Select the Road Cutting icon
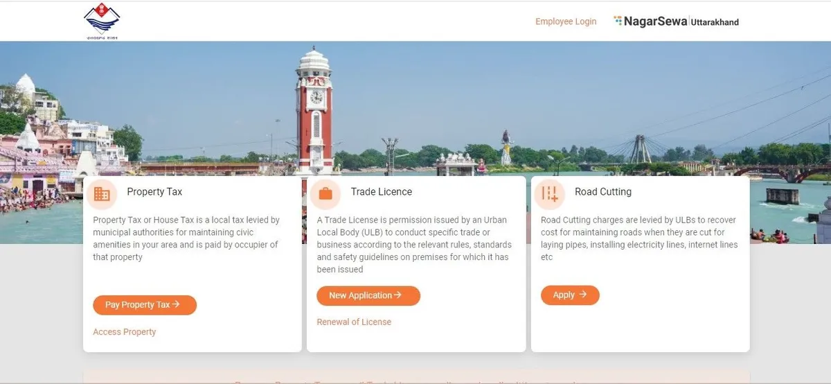831x384 pixels. pyautogui.click(x=550, y=193)
